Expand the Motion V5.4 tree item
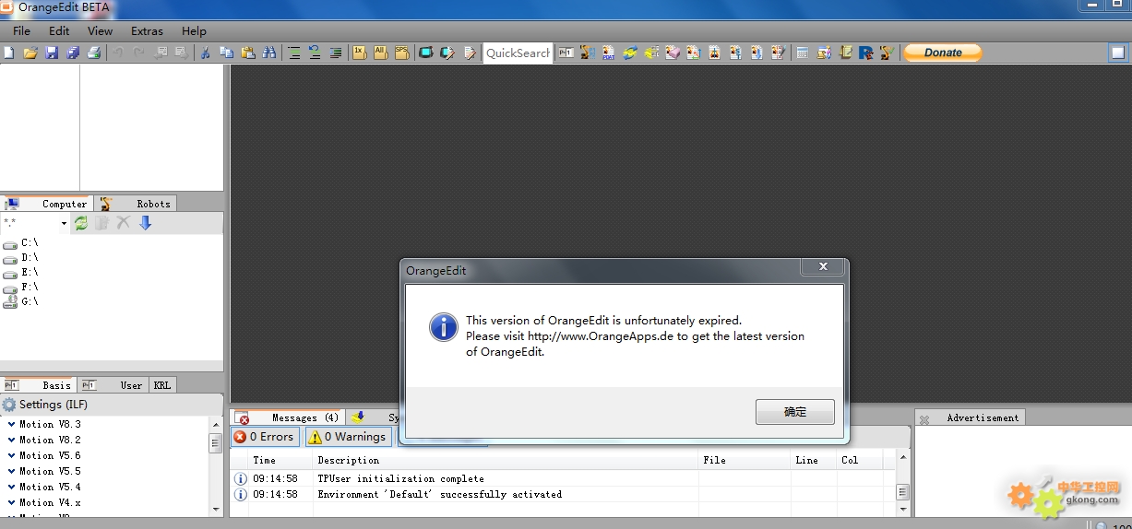Viewport: 1132px width, 529px height. point(11,487)
